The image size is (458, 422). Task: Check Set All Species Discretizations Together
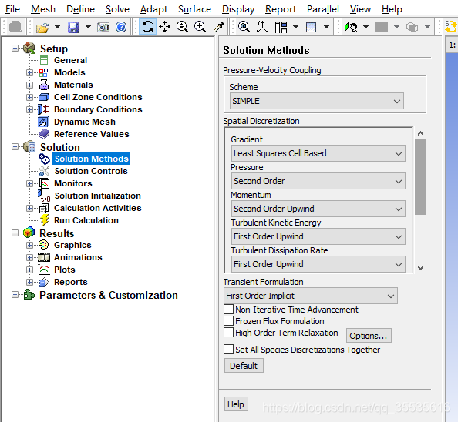(228, 349)
